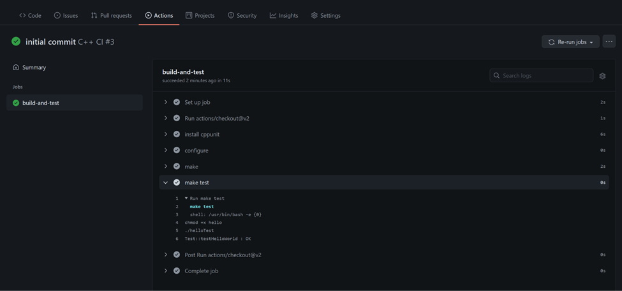Open the Insights tab
Image resolution: width=622 pixels, height=291 pixels.
coord(284,15)
